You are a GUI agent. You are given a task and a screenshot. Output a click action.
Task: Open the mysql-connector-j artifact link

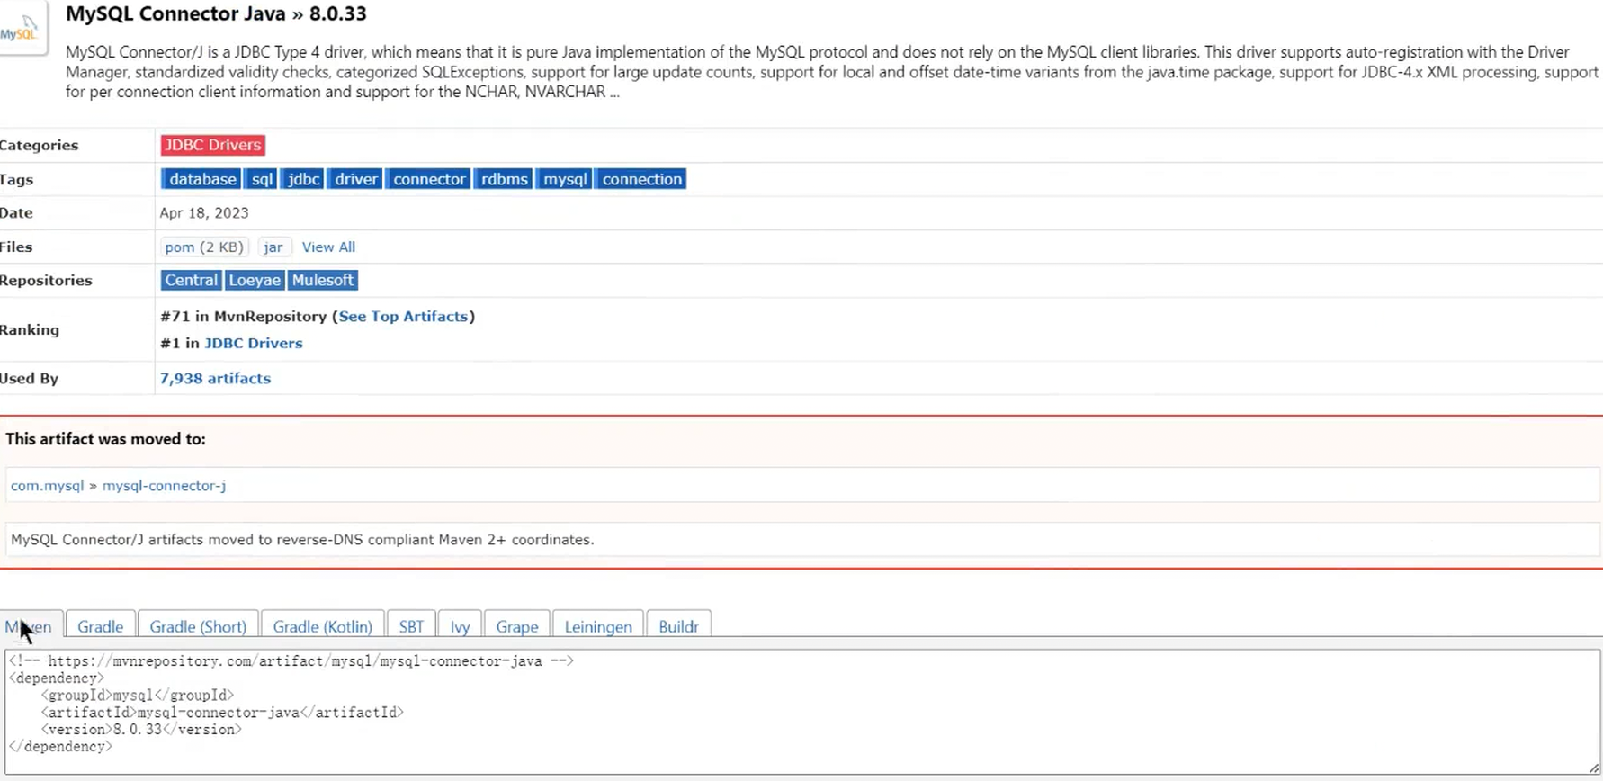[164, 486]
